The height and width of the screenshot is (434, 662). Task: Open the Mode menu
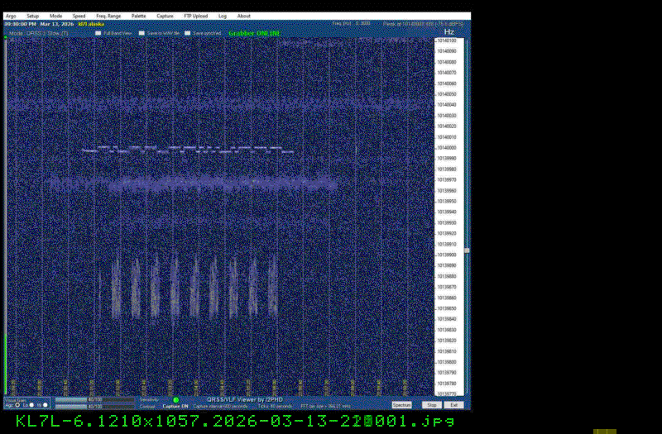pyautogui.click(x=55, y=16)
